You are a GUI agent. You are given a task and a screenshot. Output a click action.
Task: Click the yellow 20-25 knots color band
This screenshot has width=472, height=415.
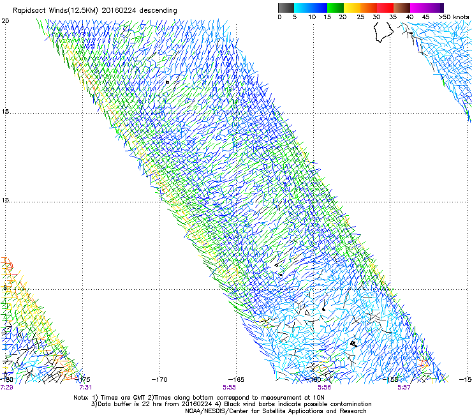352,8
